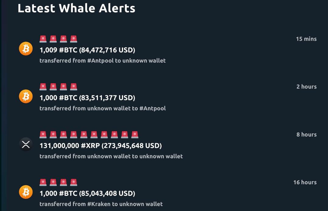Open the 1,009 #BTC (84,472,716 USD) alert

87,50
